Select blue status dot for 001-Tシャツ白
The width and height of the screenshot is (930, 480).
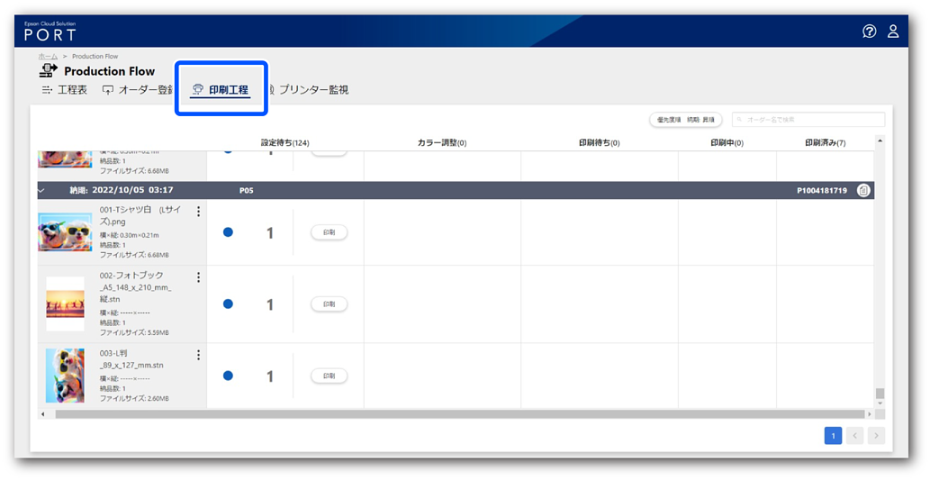coord(228,232)
